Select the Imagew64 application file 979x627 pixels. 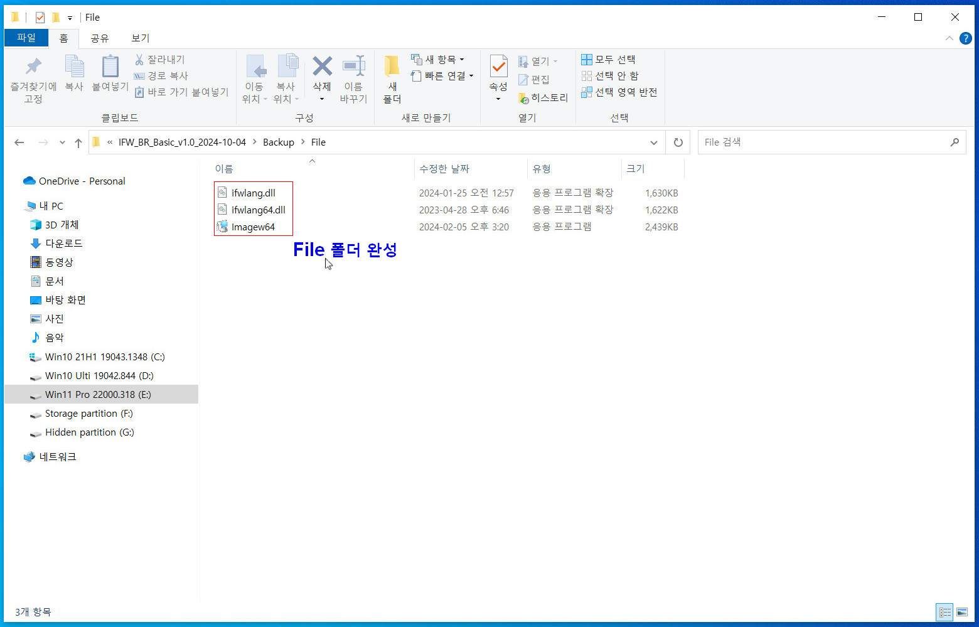pos(253,227)
